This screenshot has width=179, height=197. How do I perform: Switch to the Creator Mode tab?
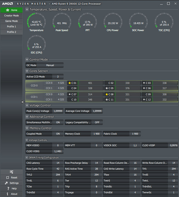tap(12, 16)
